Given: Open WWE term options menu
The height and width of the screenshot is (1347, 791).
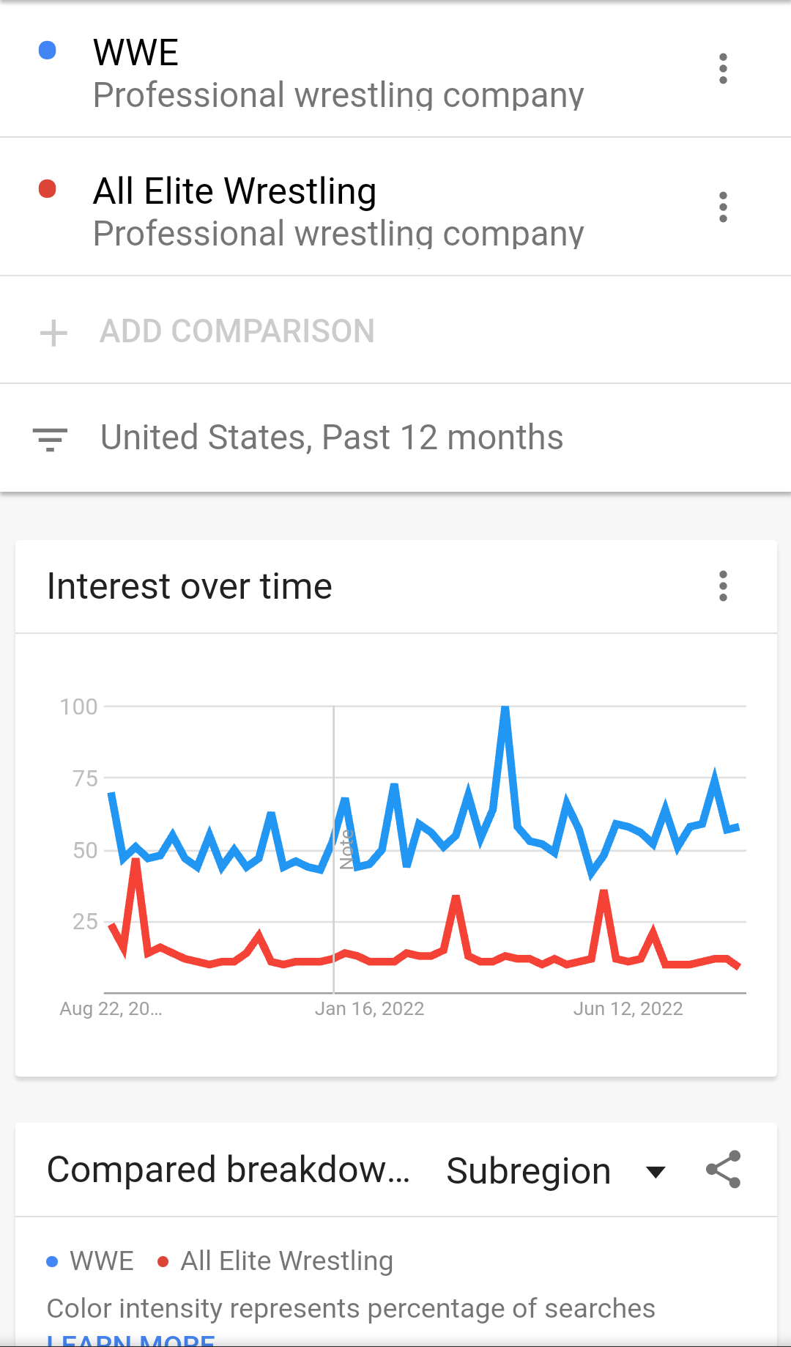Looking at the screenshot, I should pos(723,69).
